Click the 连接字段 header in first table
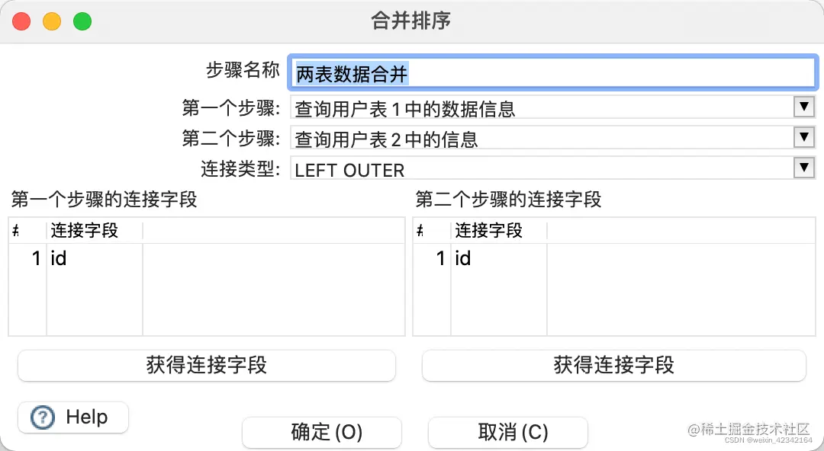This screenshot has width=824, height=451. pos(85,230)
